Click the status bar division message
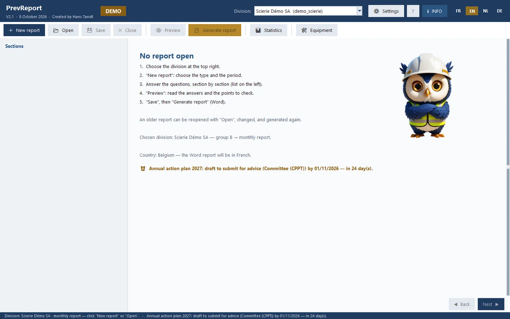 coord(72,316)
